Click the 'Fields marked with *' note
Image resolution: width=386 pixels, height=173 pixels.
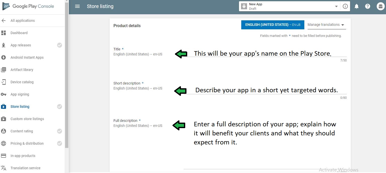(x=301, y=36)
